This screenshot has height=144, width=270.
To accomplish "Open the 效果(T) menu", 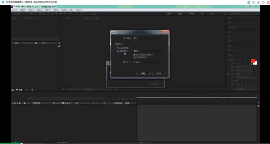I will click(x=48, y=10).
